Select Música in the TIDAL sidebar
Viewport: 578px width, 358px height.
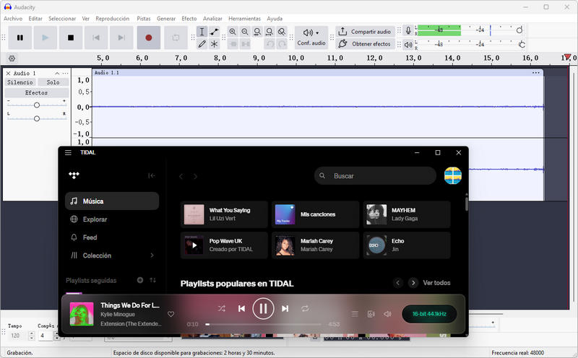click(112, 201)
